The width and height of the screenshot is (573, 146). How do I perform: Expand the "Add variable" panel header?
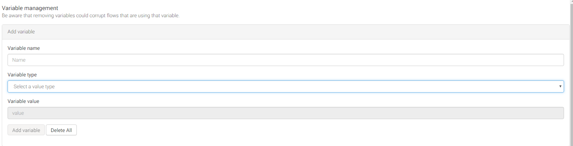point(21,32)
